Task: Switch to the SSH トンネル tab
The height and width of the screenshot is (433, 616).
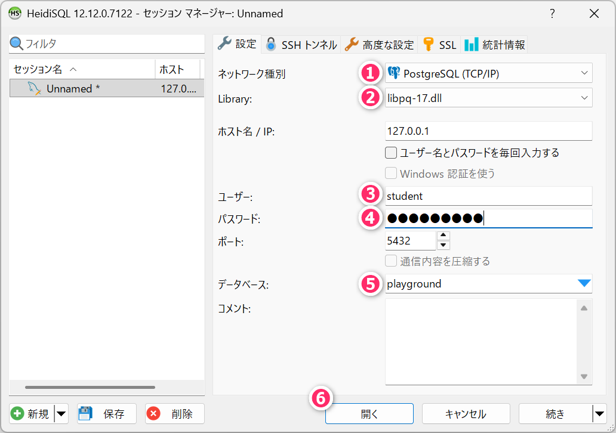Action: 301,44
